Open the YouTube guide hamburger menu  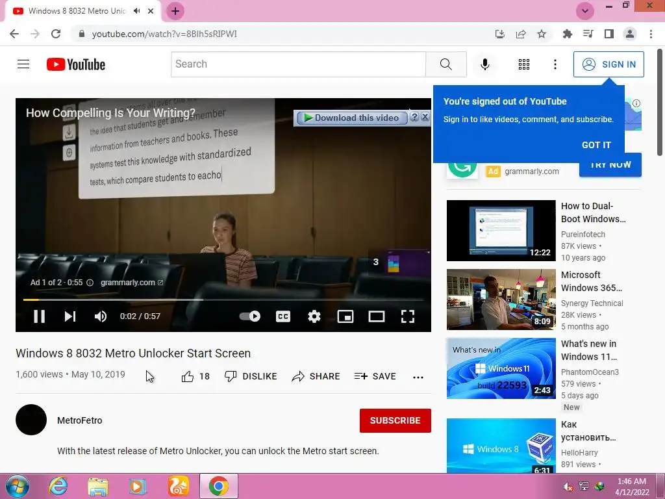coord(23,64)
